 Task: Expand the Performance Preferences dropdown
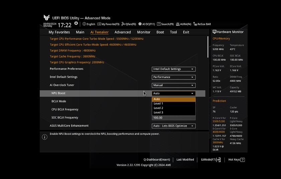click(x=173, y=69)
